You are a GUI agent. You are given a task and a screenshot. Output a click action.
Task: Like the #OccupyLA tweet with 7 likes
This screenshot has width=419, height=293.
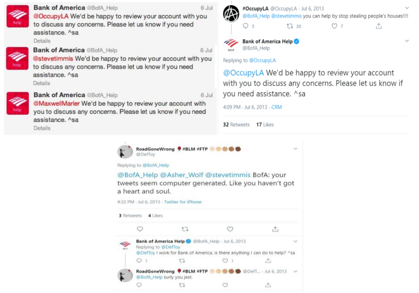point(334,26)
